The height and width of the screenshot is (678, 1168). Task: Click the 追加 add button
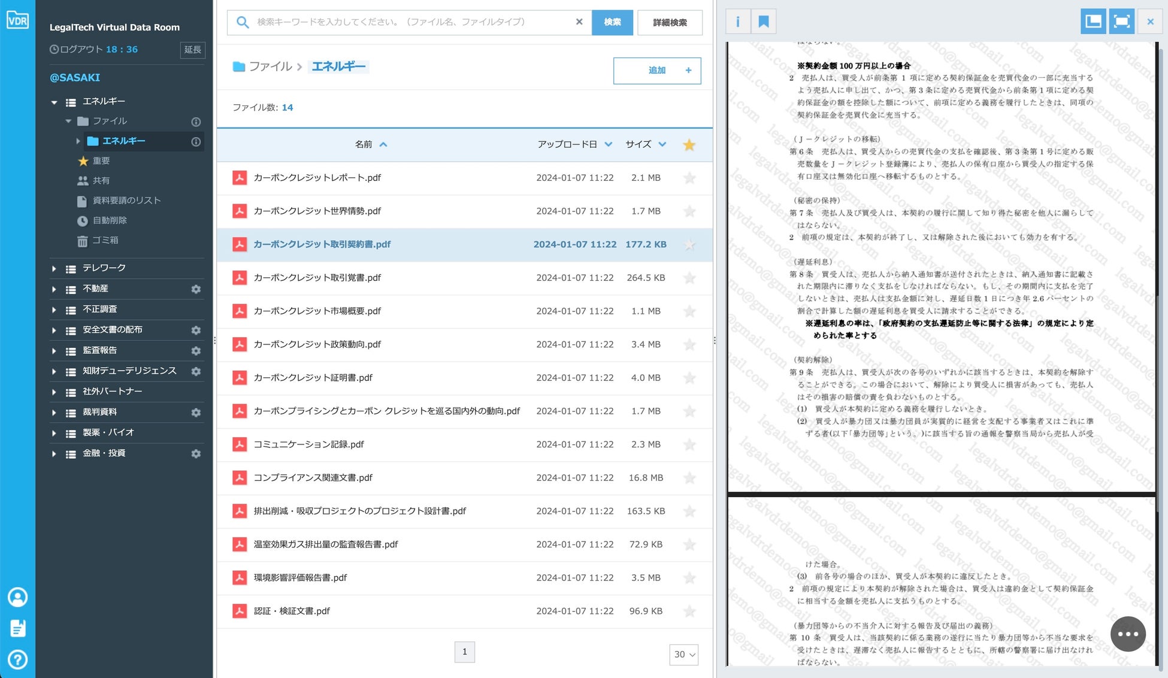657,71
